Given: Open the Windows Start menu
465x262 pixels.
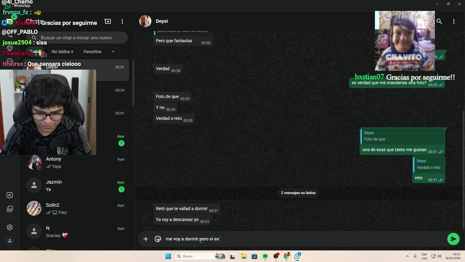Looking at the screenshot, I should click(x=168, y=256).
